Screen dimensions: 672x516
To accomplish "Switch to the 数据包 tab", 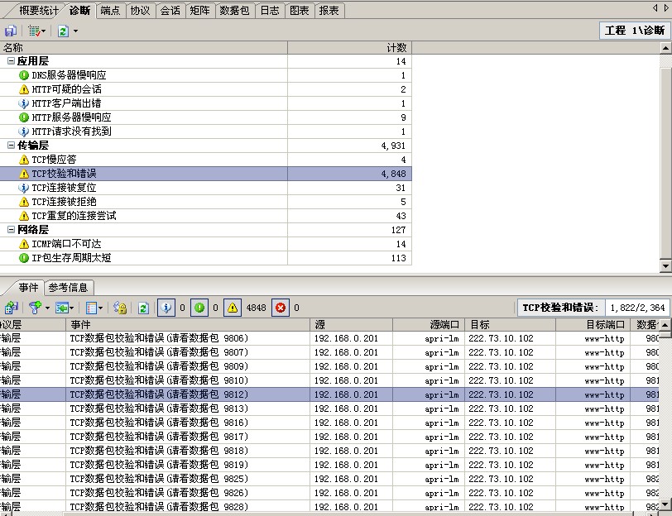I will (234, 11).
